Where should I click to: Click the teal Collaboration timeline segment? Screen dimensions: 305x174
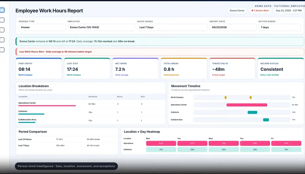[x=266, y=120]
